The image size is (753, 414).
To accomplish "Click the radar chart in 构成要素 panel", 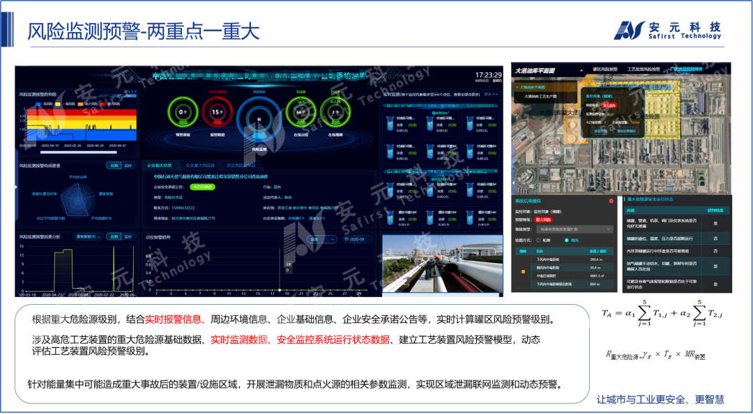I will point(79,201).
